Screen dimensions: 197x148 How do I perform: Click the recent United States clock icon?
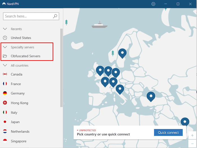click(x=5, y=38)
